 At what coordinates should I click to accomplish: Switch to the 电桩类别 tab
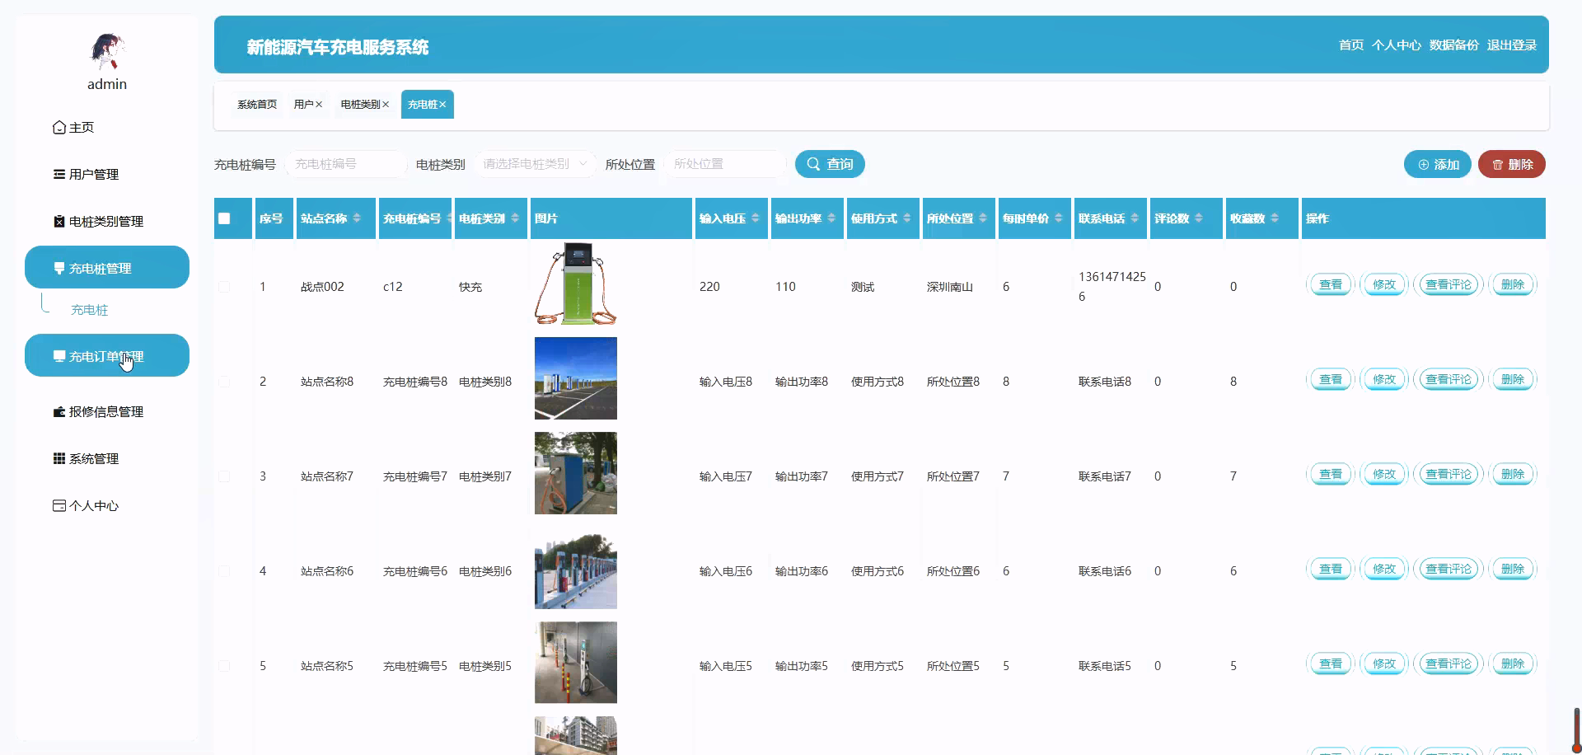coord(360,105)
